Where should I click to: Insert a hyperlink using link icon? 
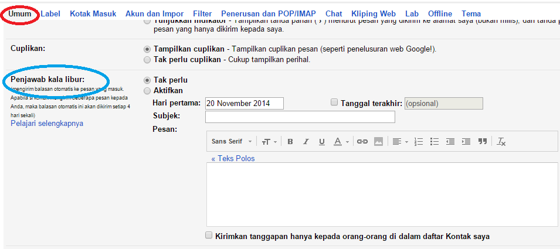[362, 142]
